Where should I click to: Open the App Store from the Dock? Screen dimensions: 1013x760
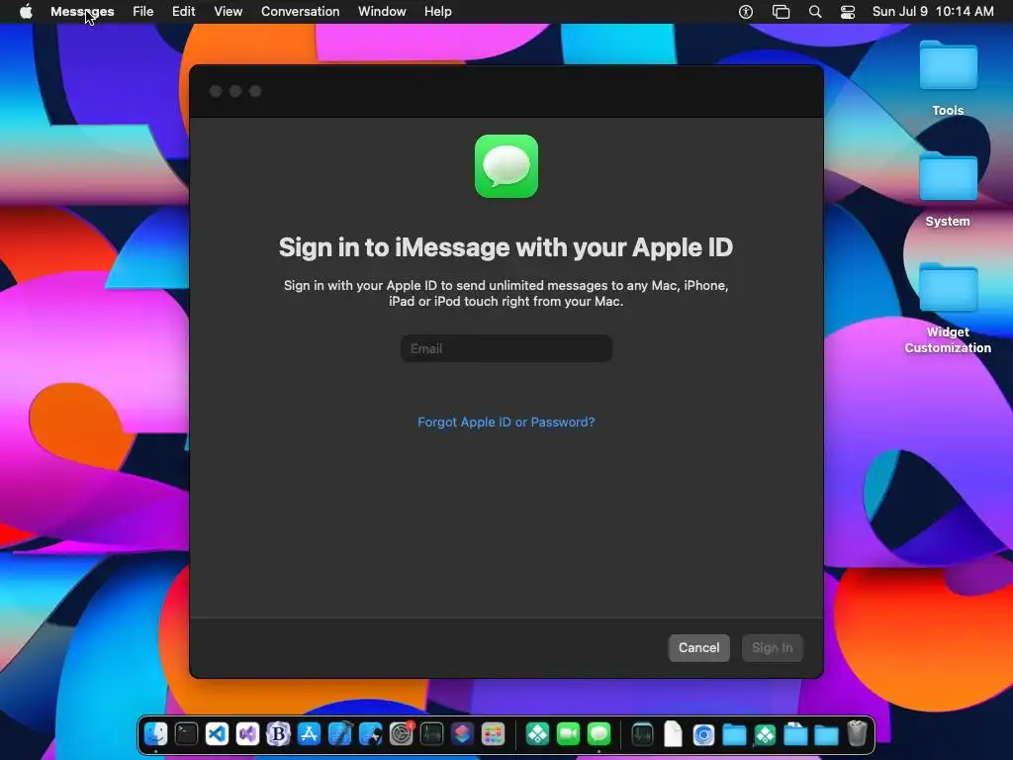click(x=310, y=734)
